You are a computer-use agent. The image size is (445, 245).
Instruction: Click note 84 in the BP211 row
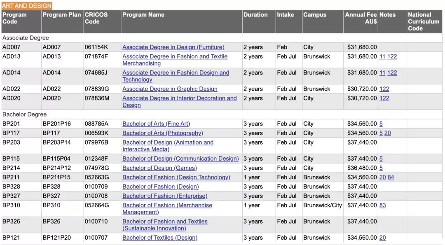click(391, 177)
